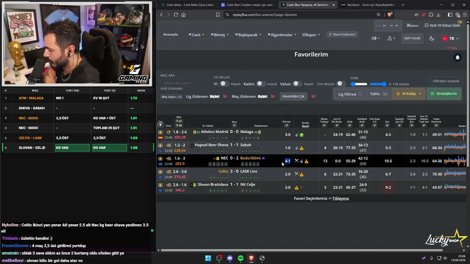Image resolution: width=470 pixels, height=264 pixels.
Task: Click the Tablo button
Action: (x=379, y=94)
